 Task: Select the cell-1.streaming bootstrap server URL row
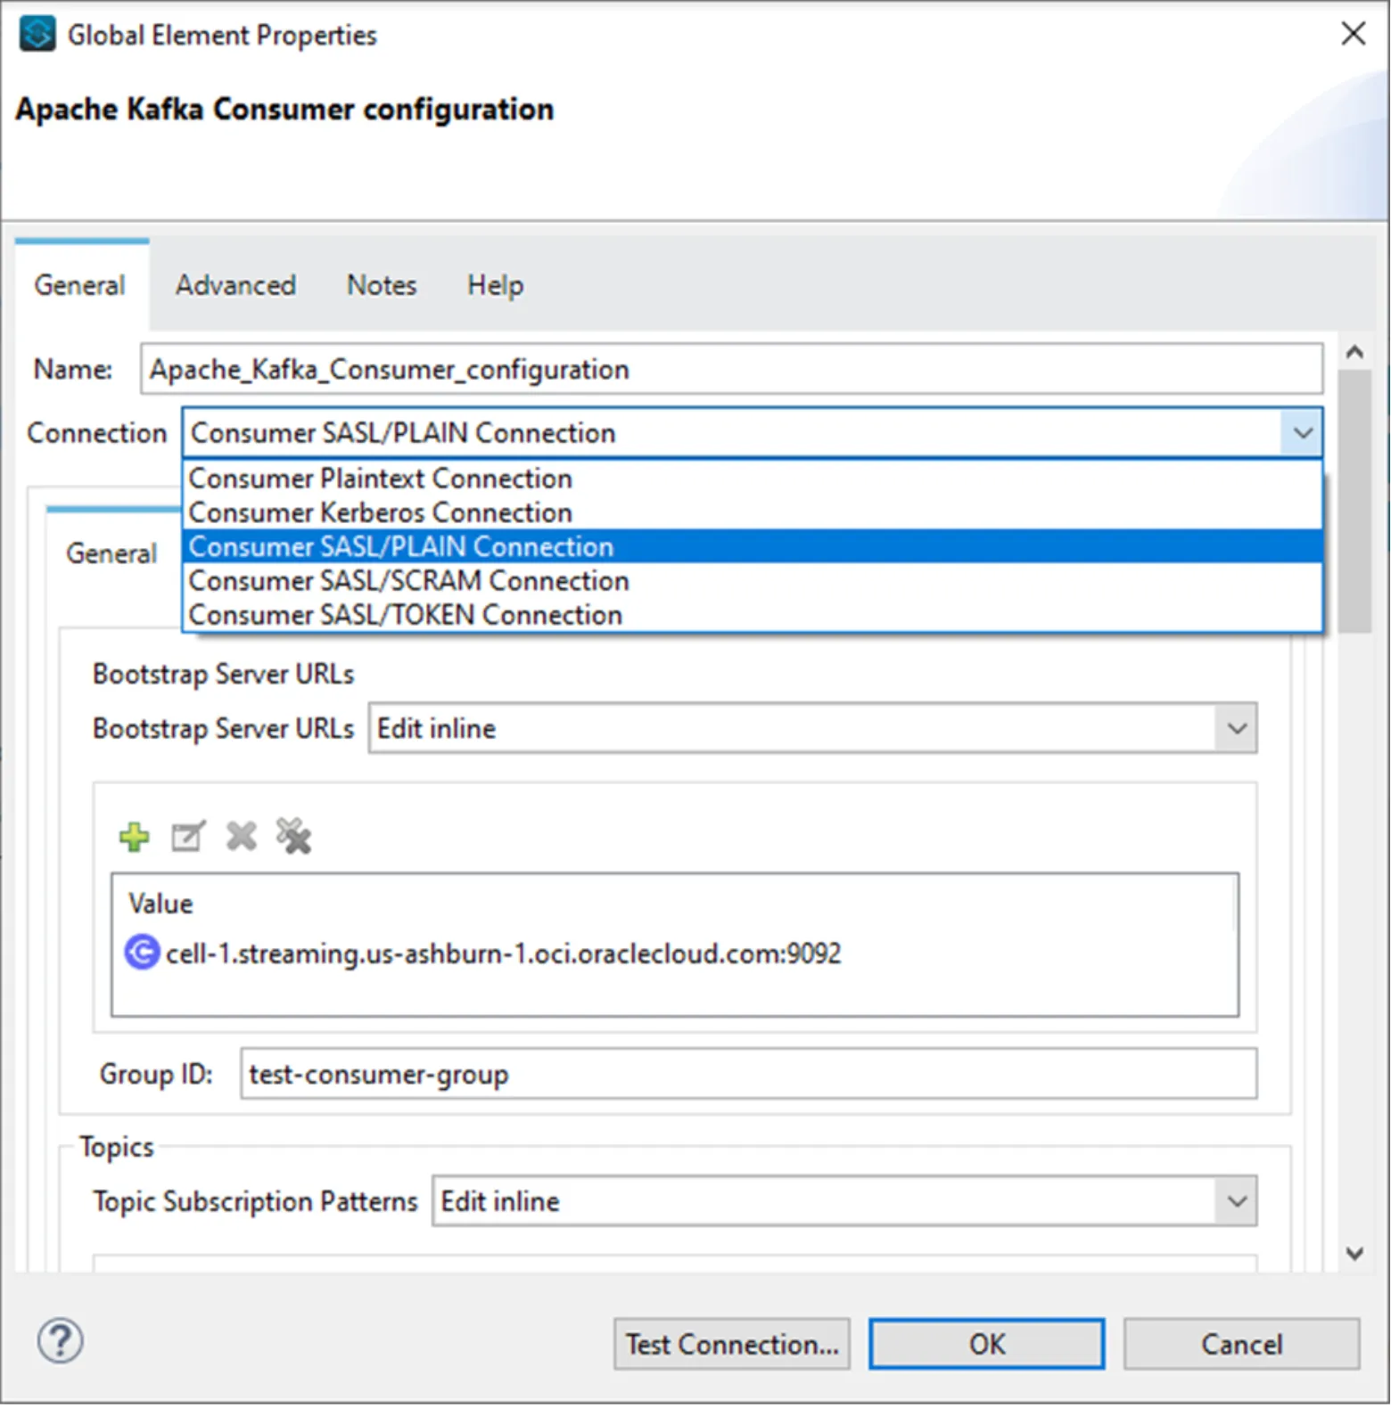click(675, 954)
